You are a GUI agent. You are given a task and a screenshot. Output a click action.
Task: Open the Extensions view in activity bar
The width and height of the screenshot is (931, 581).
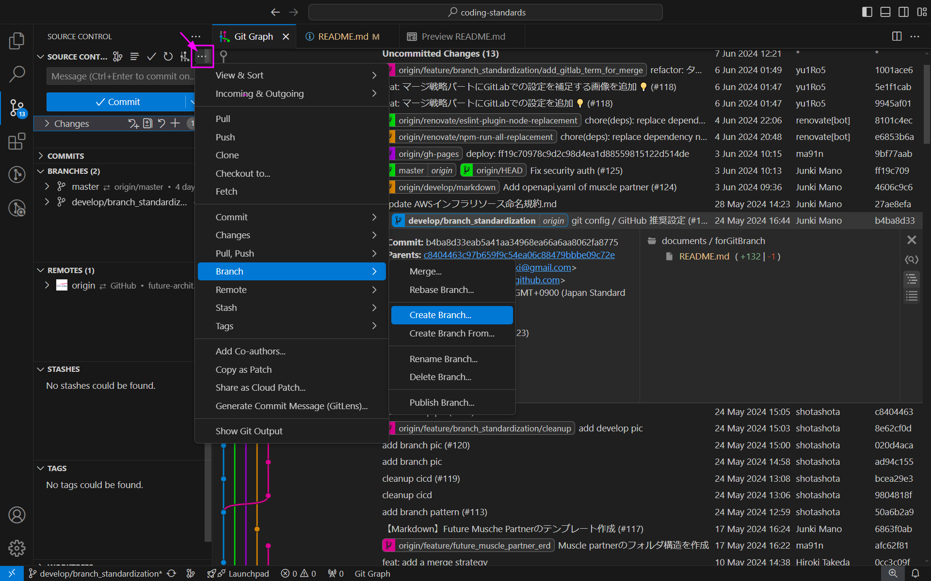pyautogui.click(x=16, y=141)
